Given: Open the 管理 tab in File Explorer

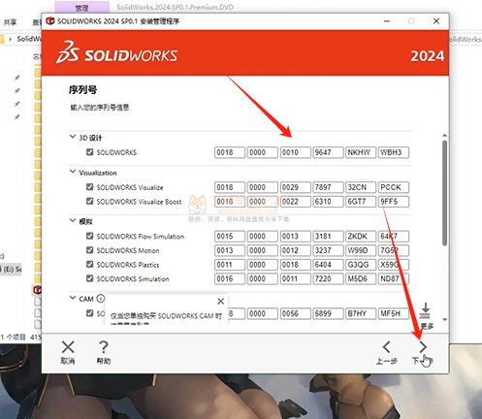Looking at the screenshot, I should 81,7.
